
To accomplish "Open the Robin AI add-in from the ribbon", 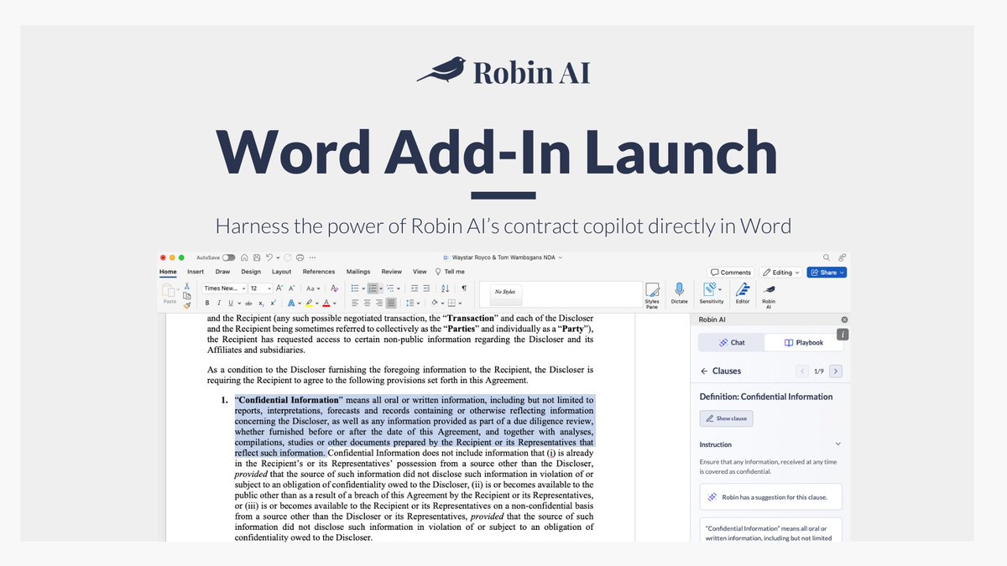I will tap(768, 293).
